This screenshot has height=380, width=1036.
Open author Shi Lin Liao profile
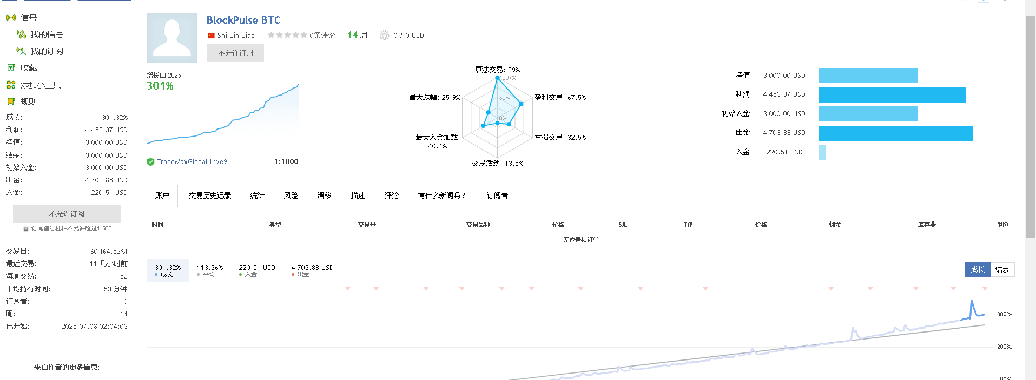[x=236, y=36]
